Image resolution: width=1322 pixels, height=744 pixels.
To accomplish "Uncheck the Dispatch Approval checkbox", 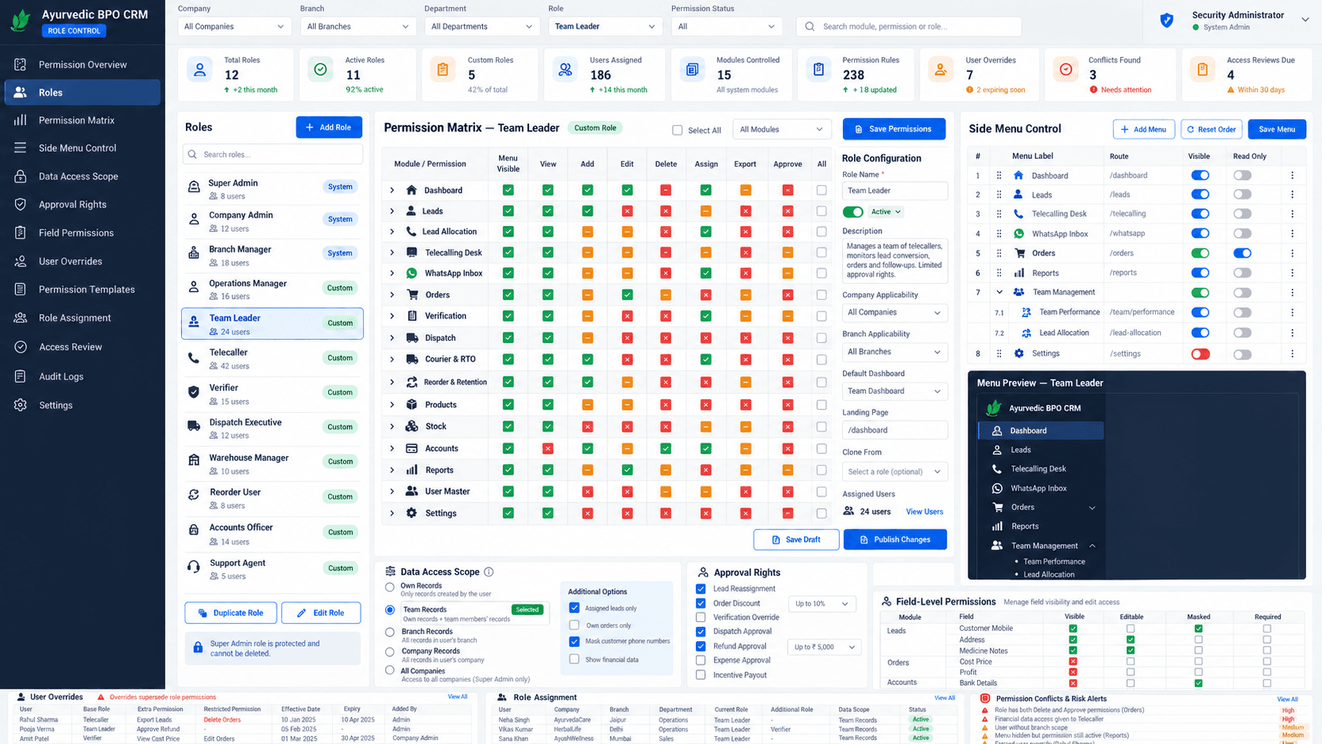I will (x=701, y=631).
